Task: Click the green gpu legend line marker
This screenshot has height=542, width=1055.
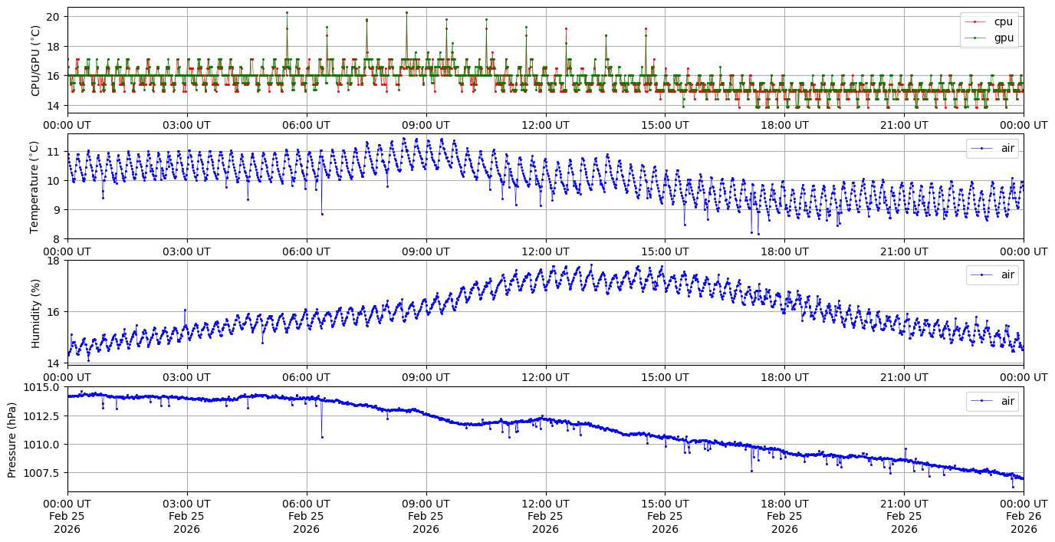Action: point(974,38)
